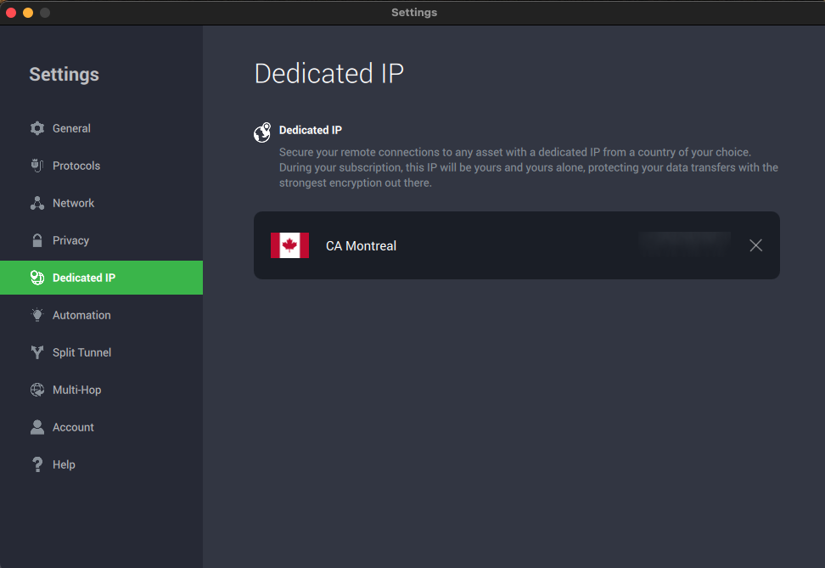Click the Protocols plug icon
825x568 pixels.
click(36, 166)
